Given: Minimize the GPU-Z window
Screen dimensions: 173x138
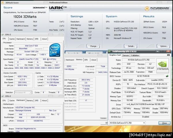Looking at the screenshot, I should (x=157, y=51).
